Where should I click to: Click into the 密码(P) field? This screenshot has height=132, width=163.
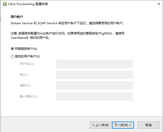pos(94,86)
